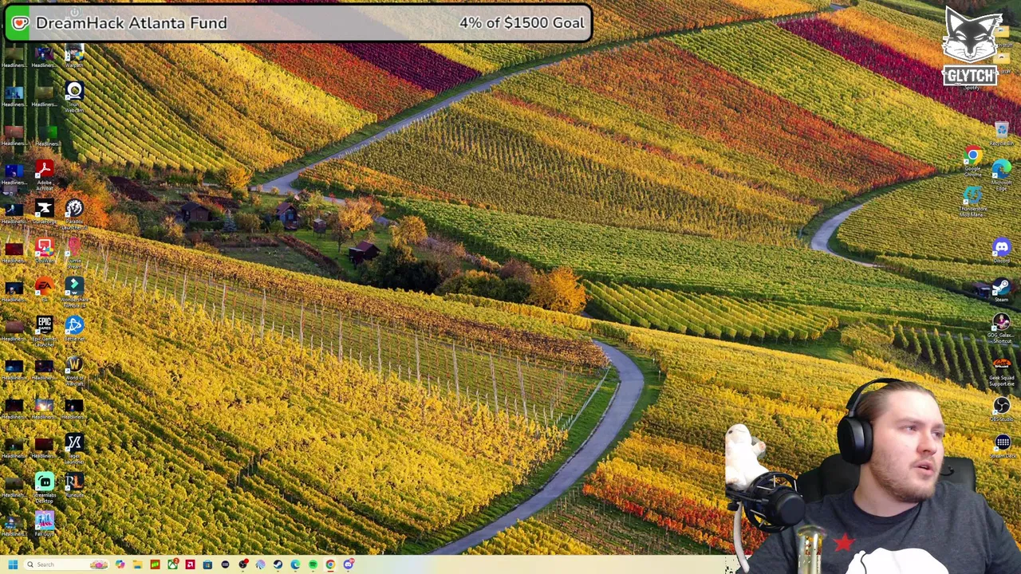The image size is (1021, 574).
Task: Open Geek Squad Support.exe
Action: click(1002, 372)
